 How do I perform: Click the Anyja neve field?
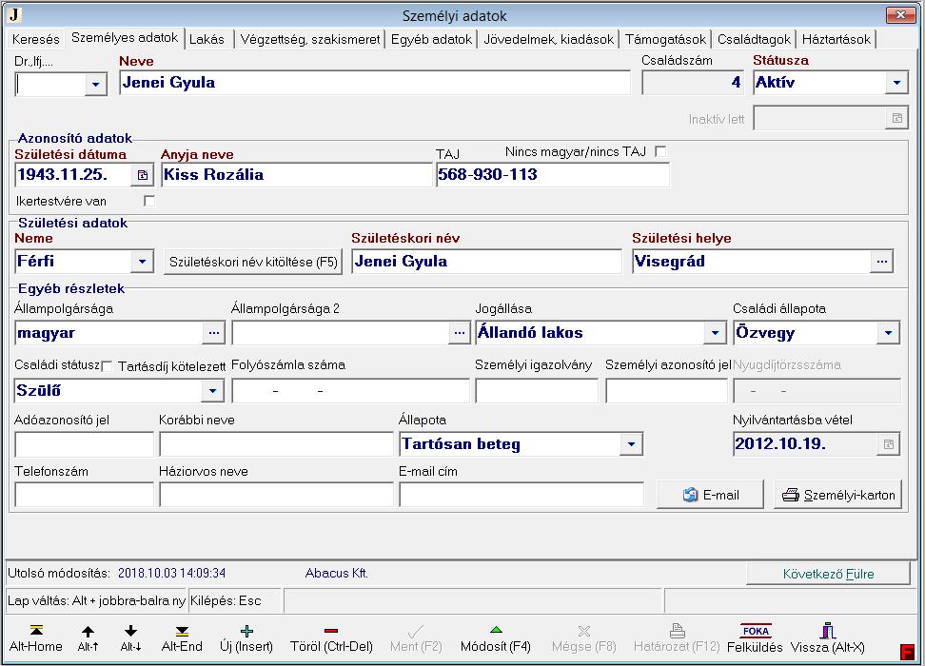click(296, 175)
